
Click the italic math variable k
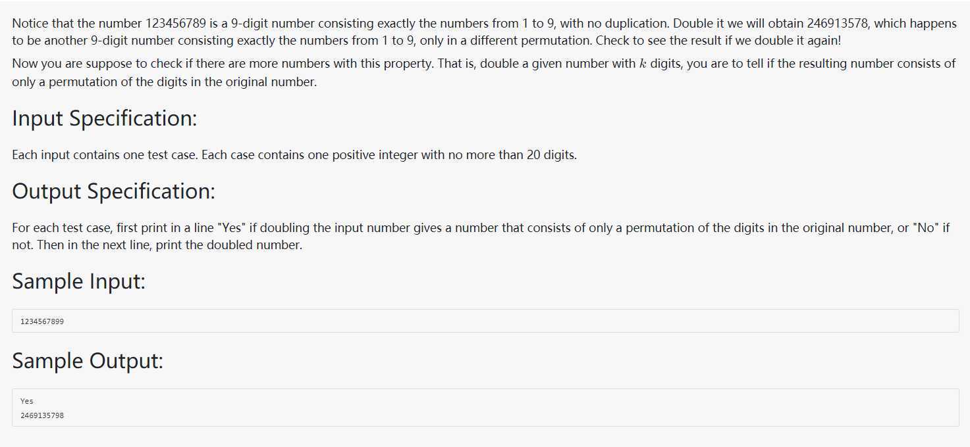coord(643,64)
